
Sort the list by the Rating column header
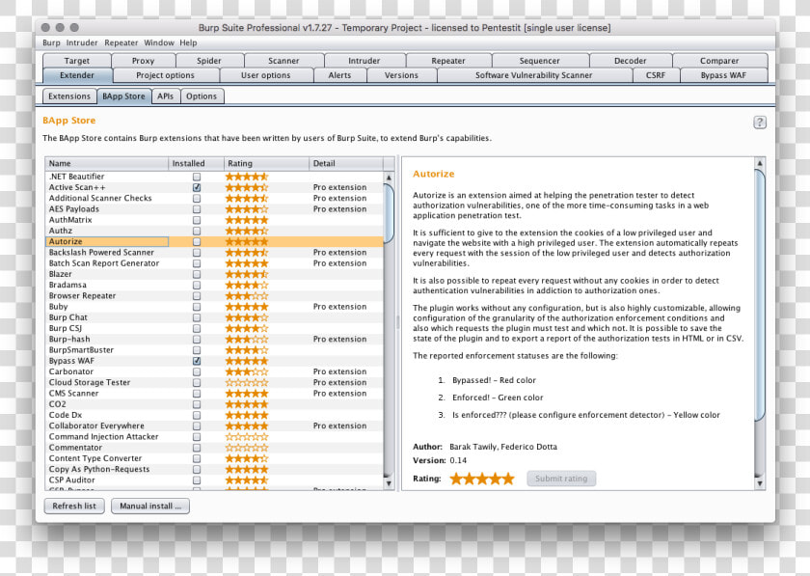click(266, 163)
